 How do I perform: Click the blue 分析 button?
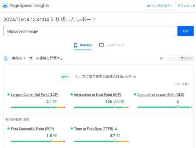186,31
